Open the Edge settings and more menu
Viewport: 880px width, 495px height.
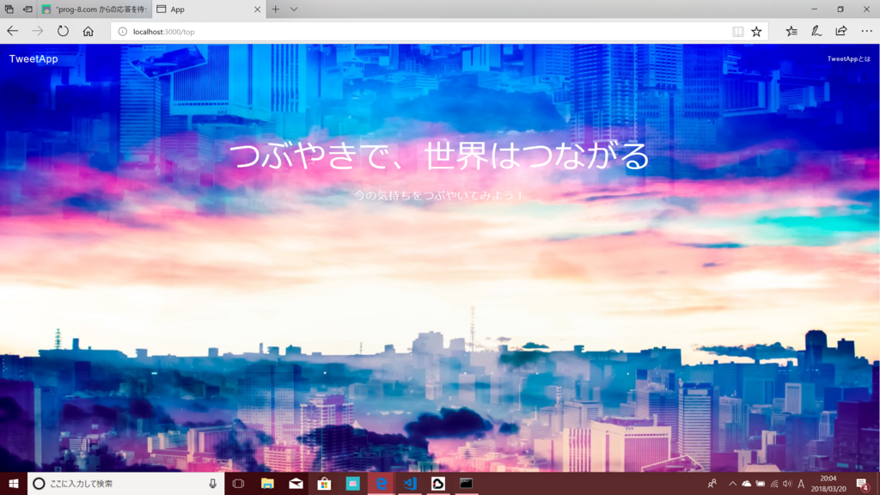tap(866, 32)
